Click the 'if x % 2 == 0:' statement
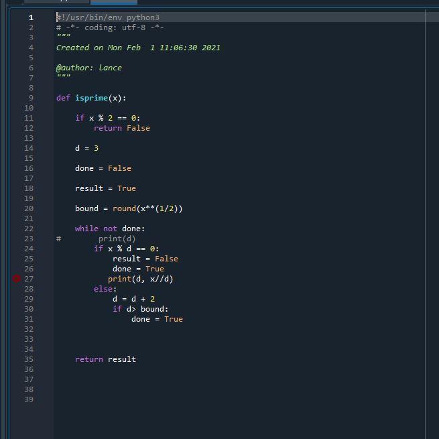Screen dimensions: 439x439 (x=107, y=118)
